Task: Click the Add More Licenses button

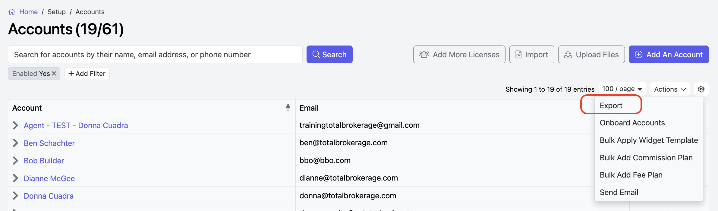Action: tap(459, 55)
